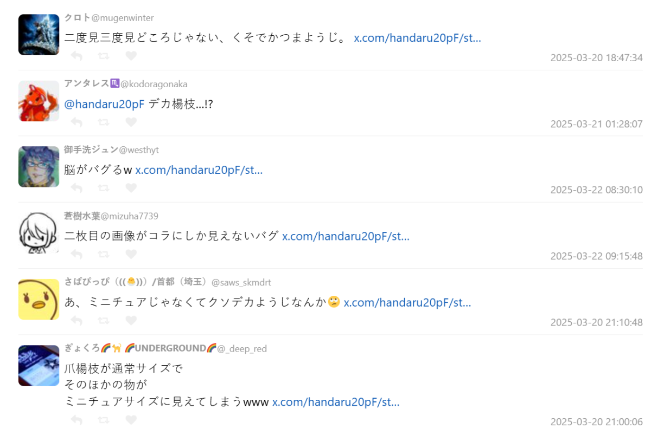Retweet the westhyt tweet
The image size is (651, 435).
[x=103, y=188]
